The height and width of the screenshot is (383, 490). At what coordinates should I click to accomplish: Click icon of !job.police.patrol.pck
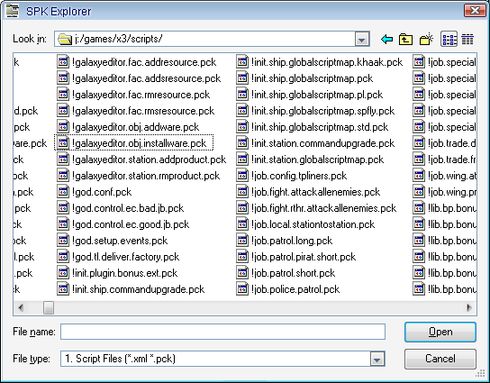coord(242,289)
